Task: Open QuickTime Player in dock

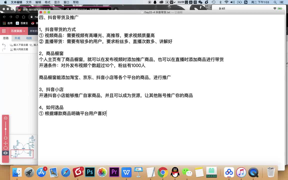Action: coord(253,172)
